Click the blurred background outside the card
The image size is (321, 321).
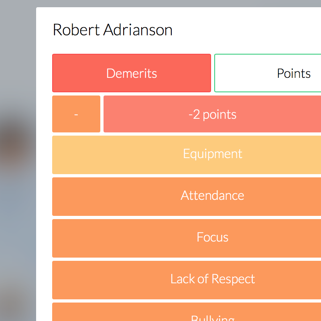pyautogui.click(x=18, y=160)
